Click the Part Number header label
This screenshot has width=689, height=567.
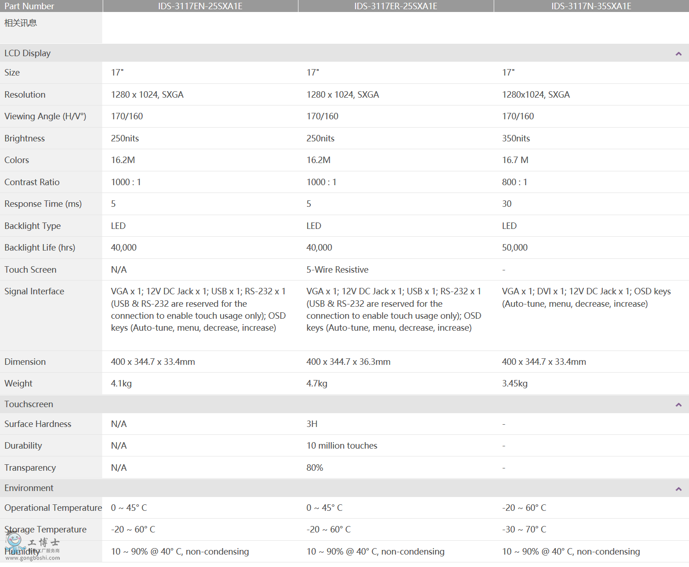coord(29,6)
